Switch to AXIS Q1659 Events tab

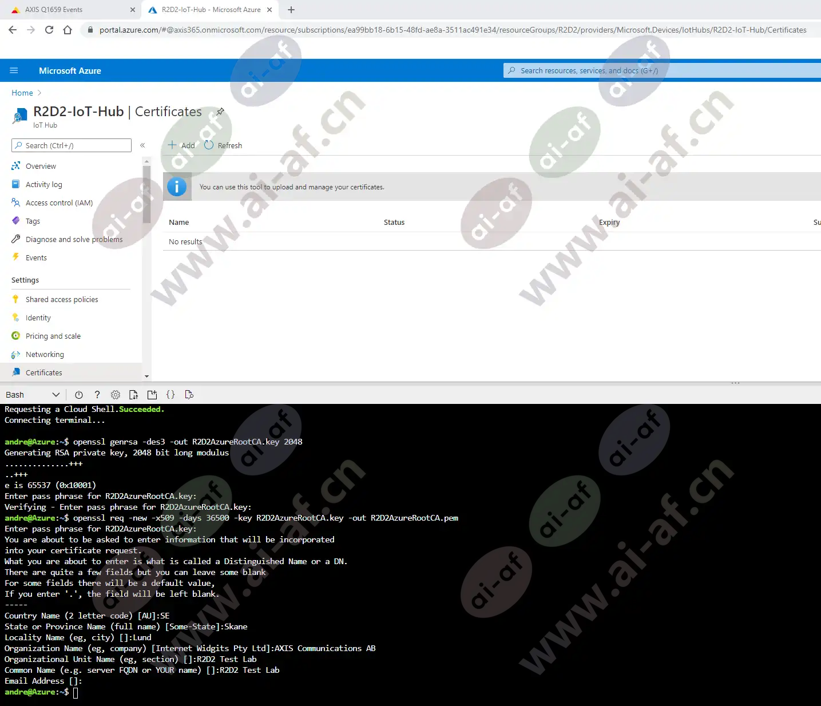[70, 10]
